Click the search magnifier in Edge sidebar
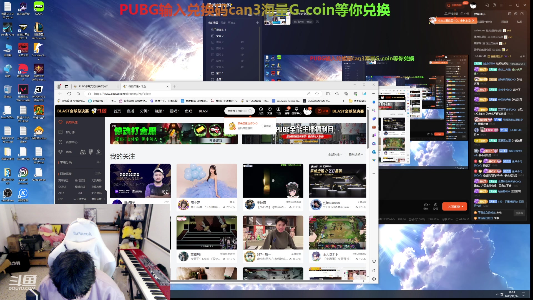533x300 pixels. click(x=374, y=110)
